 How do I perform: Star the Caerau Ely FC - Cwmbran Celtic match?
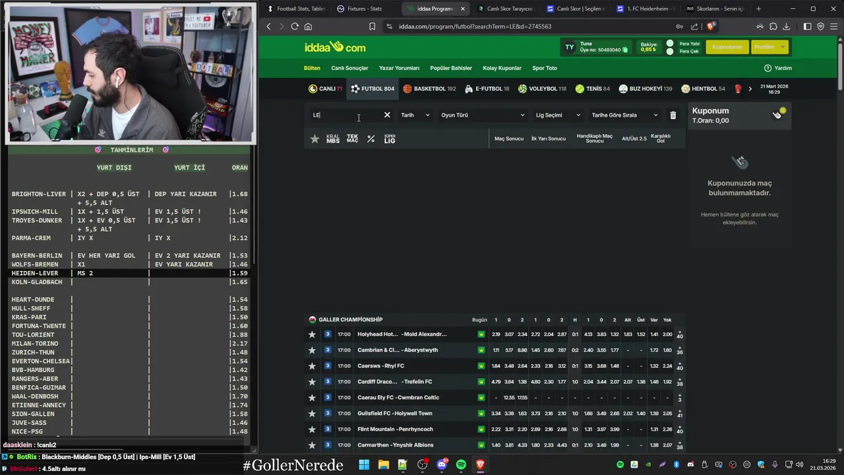312,398
